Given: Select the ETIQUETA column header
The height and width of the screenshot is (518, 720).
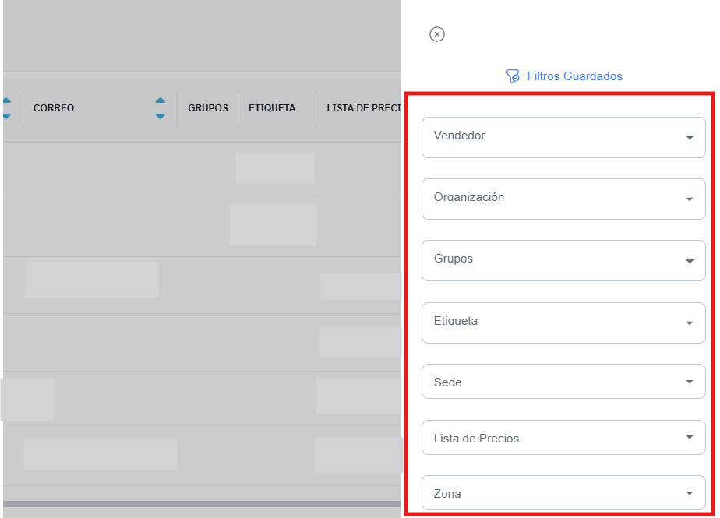Looking at the screenshot, I should pyautogui.click(x=272, y=108).
